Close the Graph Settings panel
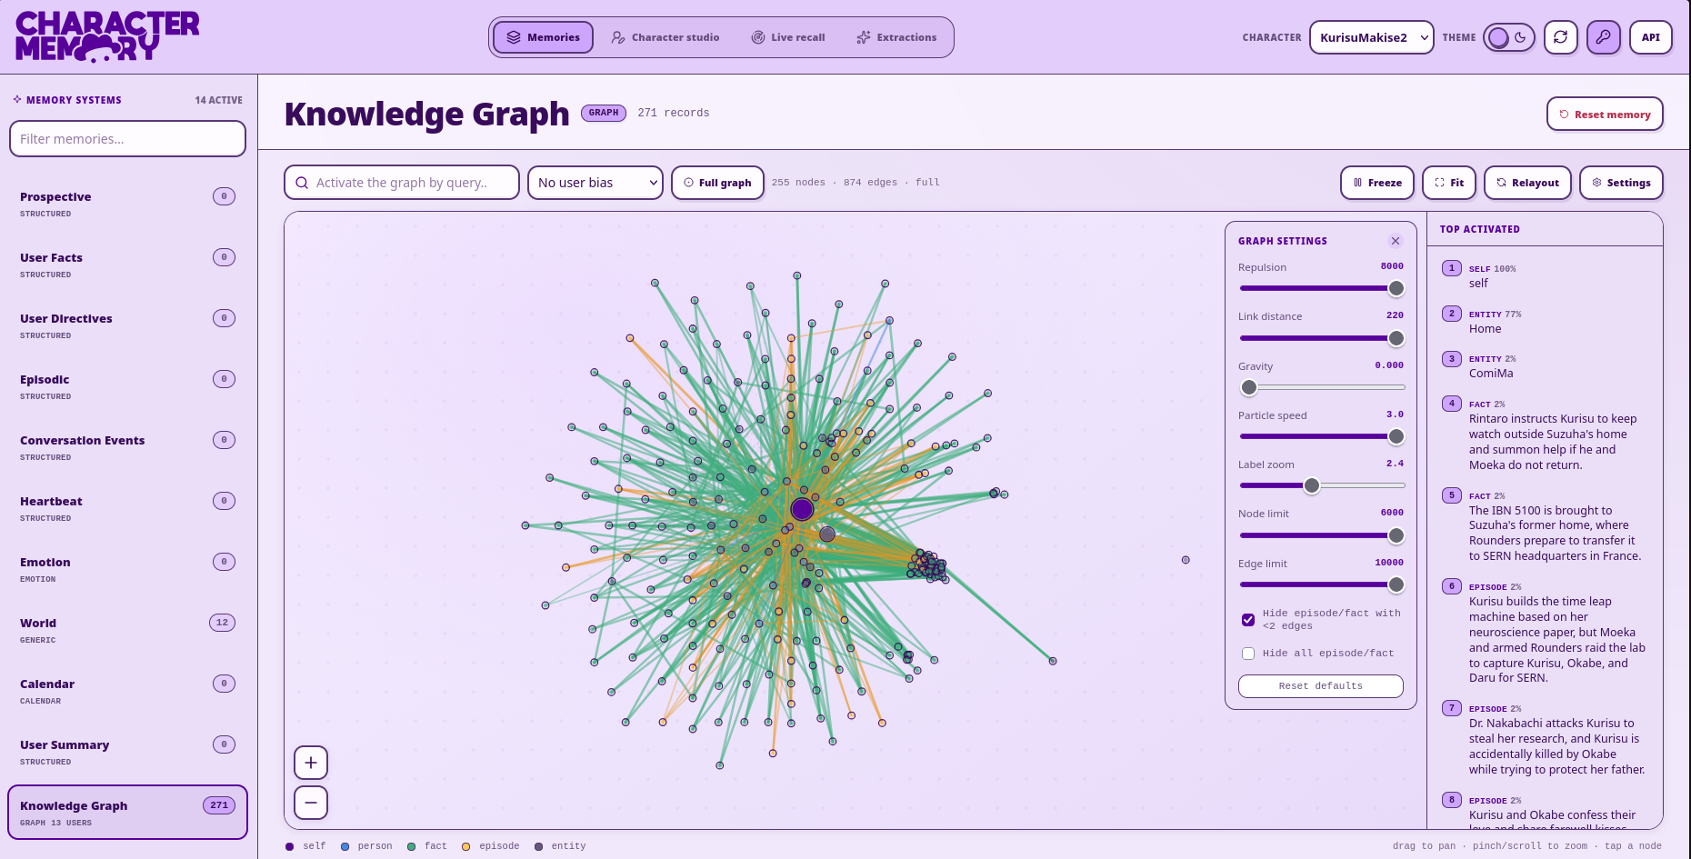 [x=1396, y=241]
